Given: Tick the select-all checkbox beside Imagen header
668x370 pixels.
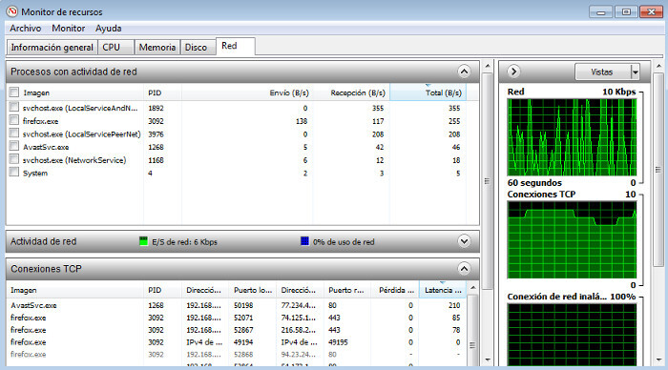Looking at the screenshot, I should click(14, 92).
